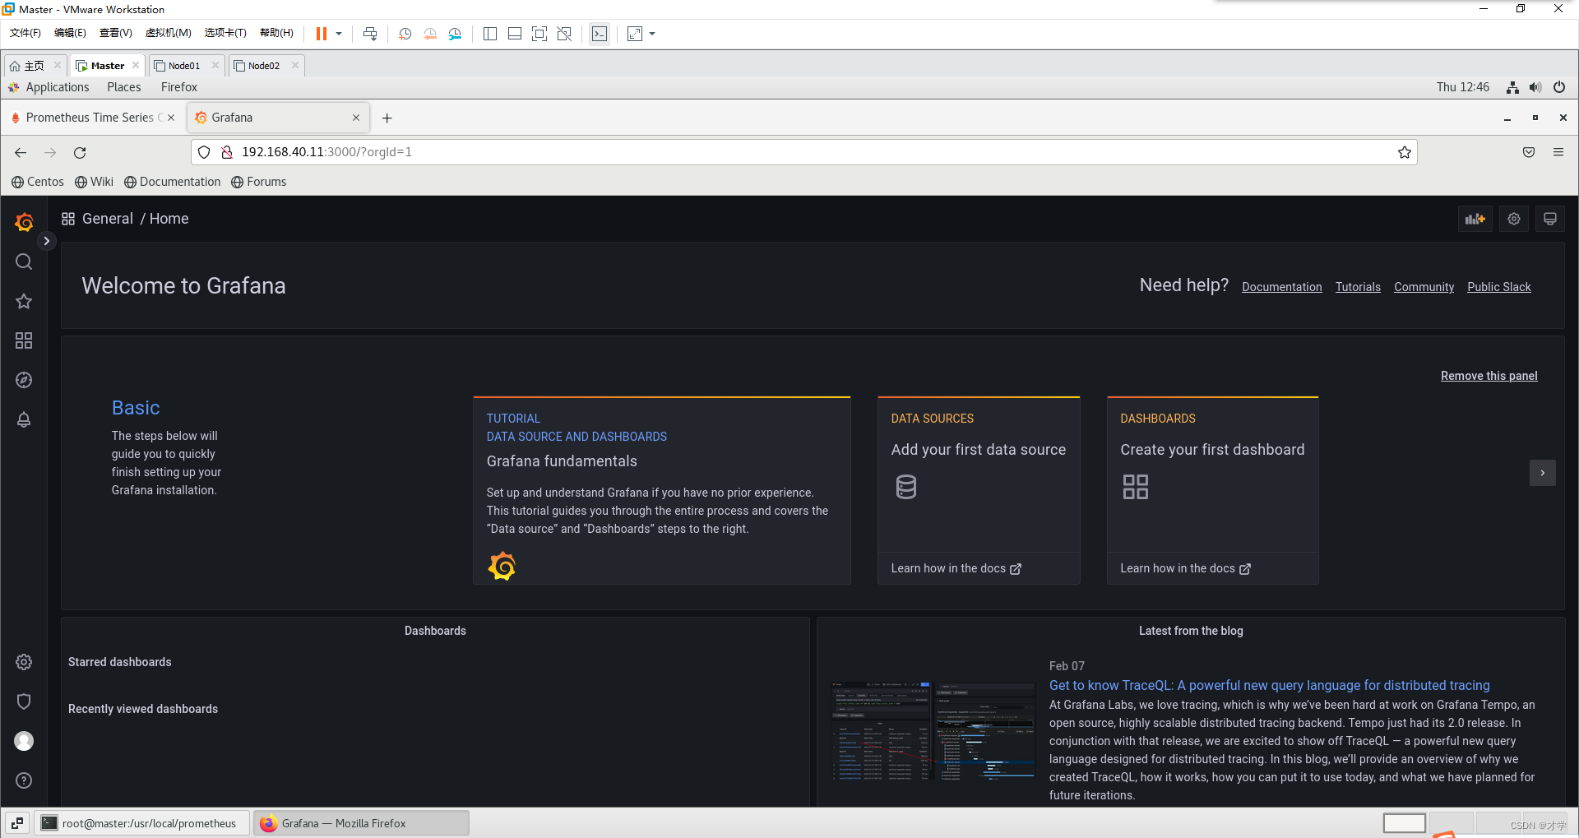Click the Thu 12:46 clock in GNOME bar
Viewport: 1579px width, 838px height.
pos(1463,87)
